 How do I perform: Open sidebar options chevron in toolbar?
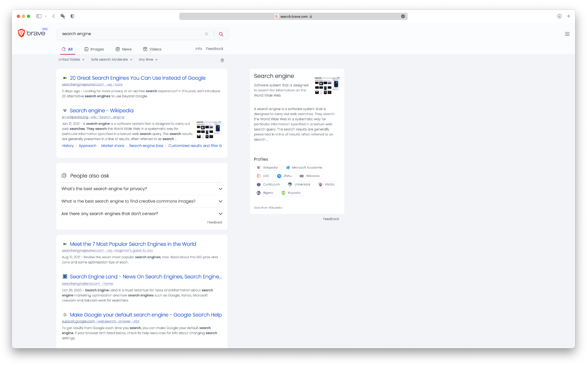[46, 16]
